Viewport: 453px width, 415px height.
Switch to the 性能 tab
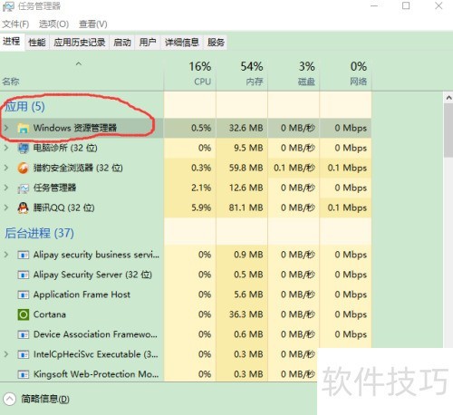(37, 43)
